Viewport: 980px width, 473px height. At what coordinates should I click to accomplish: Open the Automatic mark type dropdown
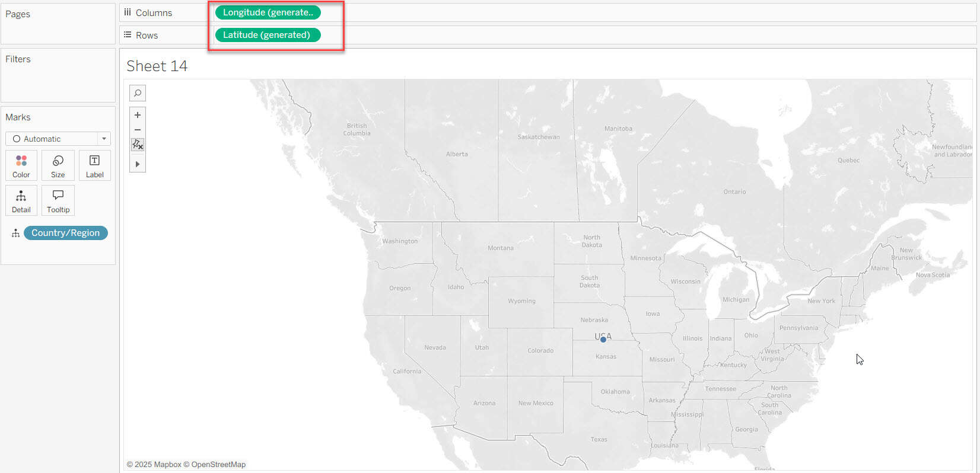point(58,139)
